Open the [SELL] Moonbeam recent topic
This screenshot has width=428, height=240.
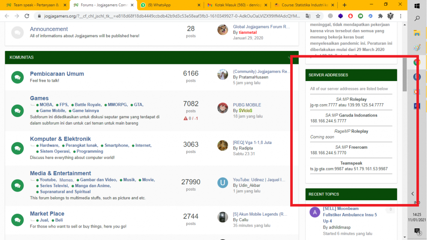350,215
